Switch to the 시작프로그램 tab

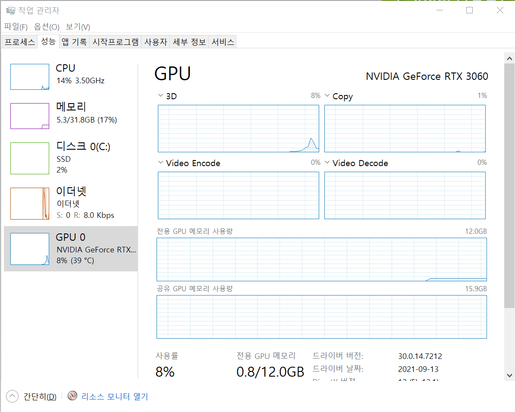click(116, 42)
